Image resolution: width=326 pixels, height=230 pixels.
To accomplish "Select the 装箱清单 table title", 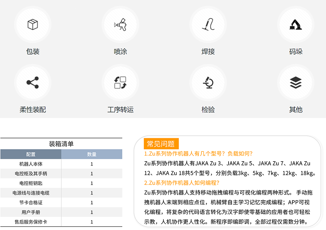I will (61, 144).
